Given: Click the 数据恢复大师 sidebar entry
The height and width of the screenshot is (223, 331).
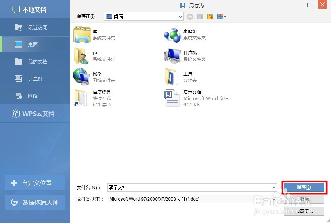Looking at the screenshot, I should (x=35, y=202).
